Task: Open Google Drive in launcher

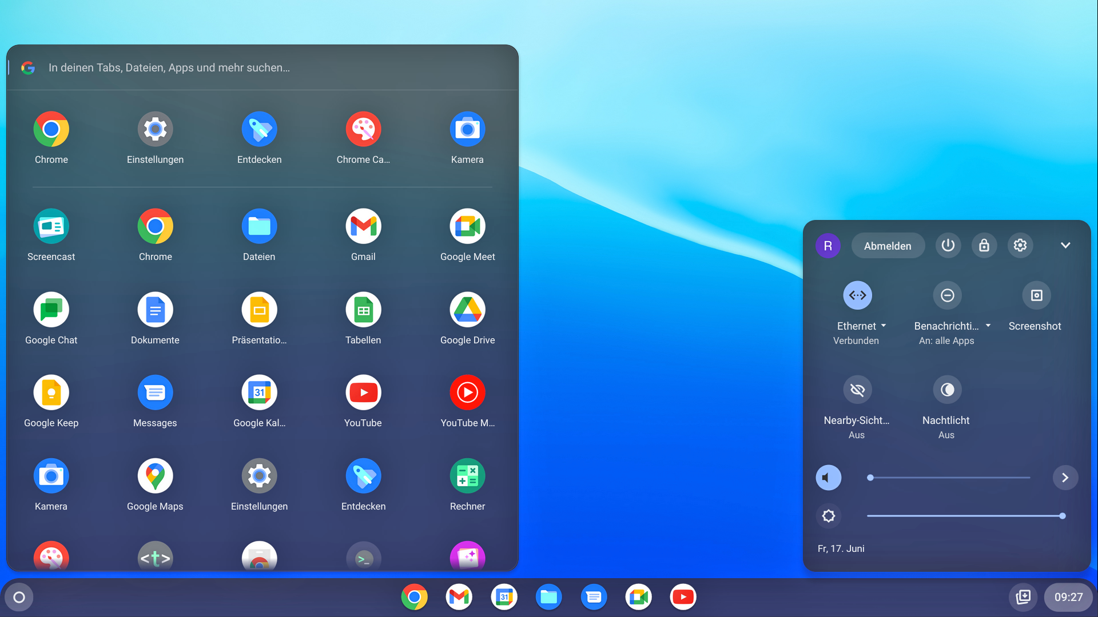Action: tap(467, 310)
